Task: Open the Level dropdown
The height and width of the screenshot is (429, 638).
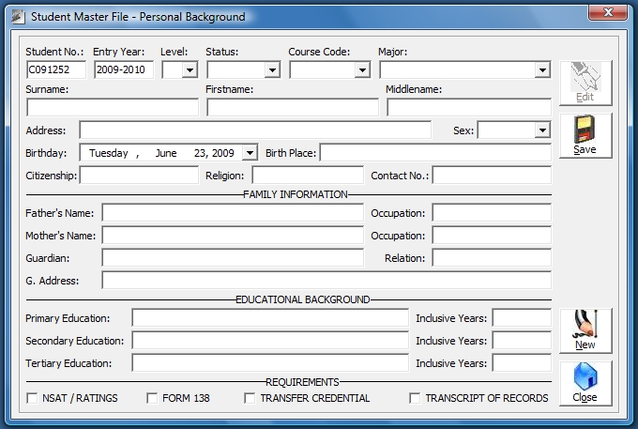Action: [x=190, y=70]
